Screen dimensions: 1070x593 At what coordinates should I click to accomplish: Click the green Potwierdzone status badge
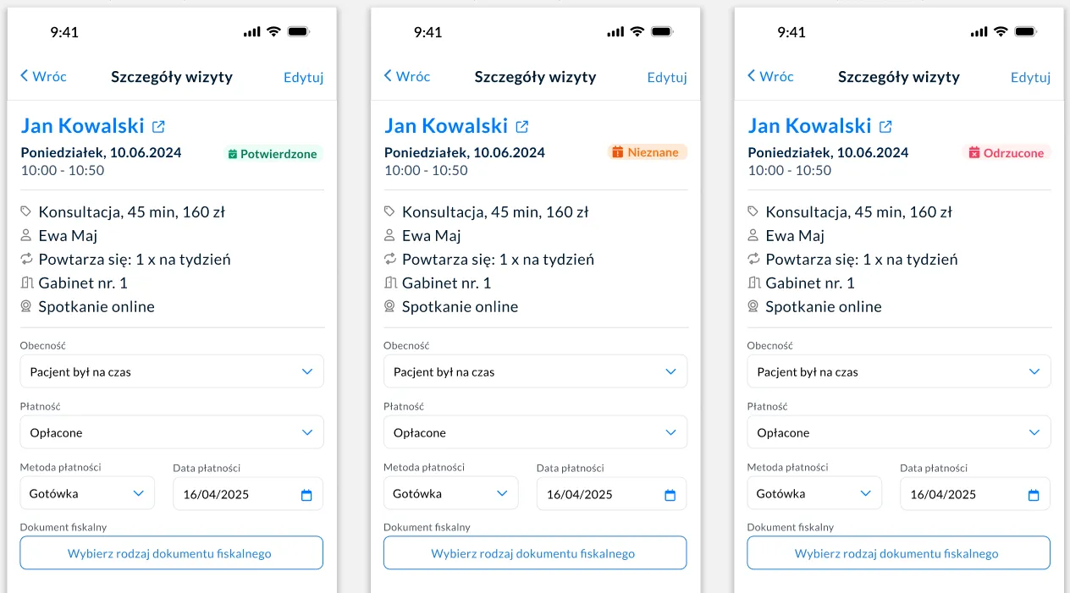coord(273,154)
